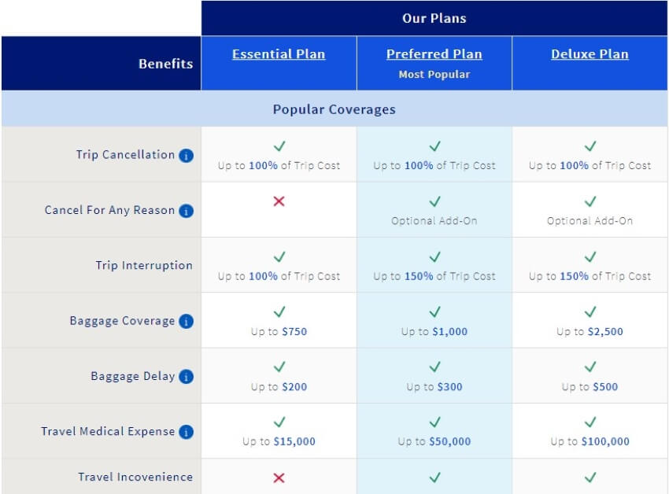
Task: Click the Baggage Delay info icon
Action: (186, 377)
